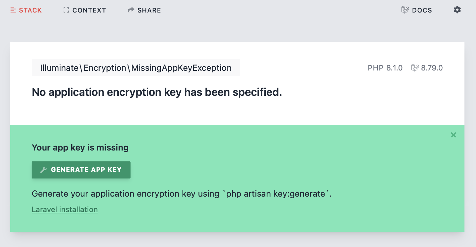This screenshot has width=476, height=247.
Task: Click the 8.79.0 version number
Action: pos(432,68)
